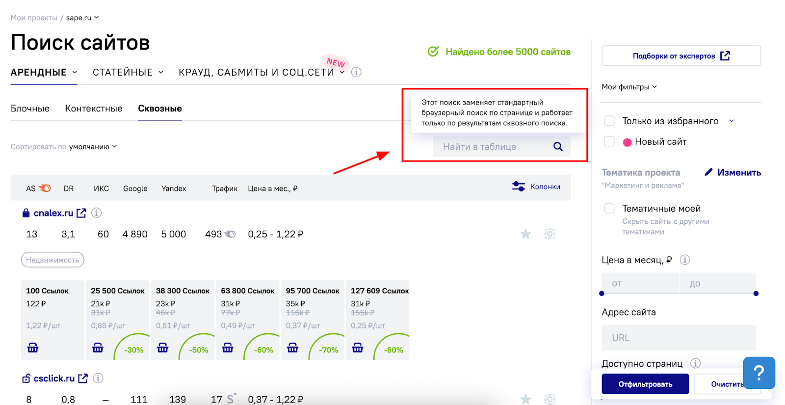The height and width of the screenshot is (405, 785).
Task: Open the help question mark widget
Action: coord(759,373)
